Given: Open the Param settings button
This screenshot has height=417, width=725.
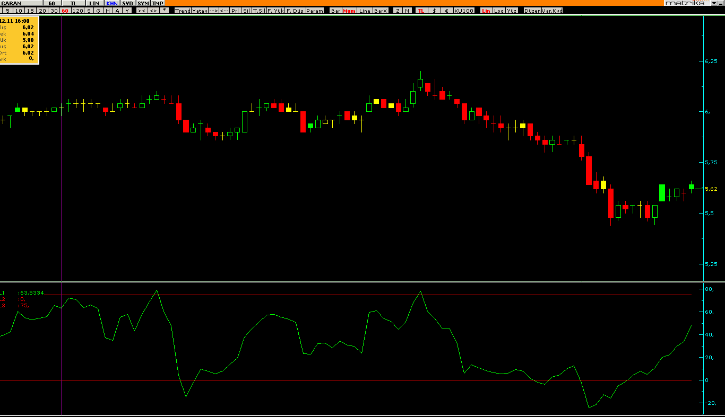Looking at the screenshot, I should (315, 11).
